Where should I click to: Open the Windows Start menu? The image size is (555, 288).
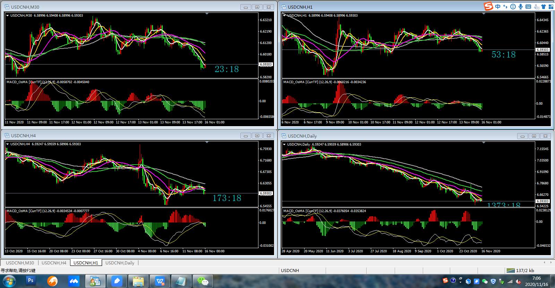coord(9,281)
